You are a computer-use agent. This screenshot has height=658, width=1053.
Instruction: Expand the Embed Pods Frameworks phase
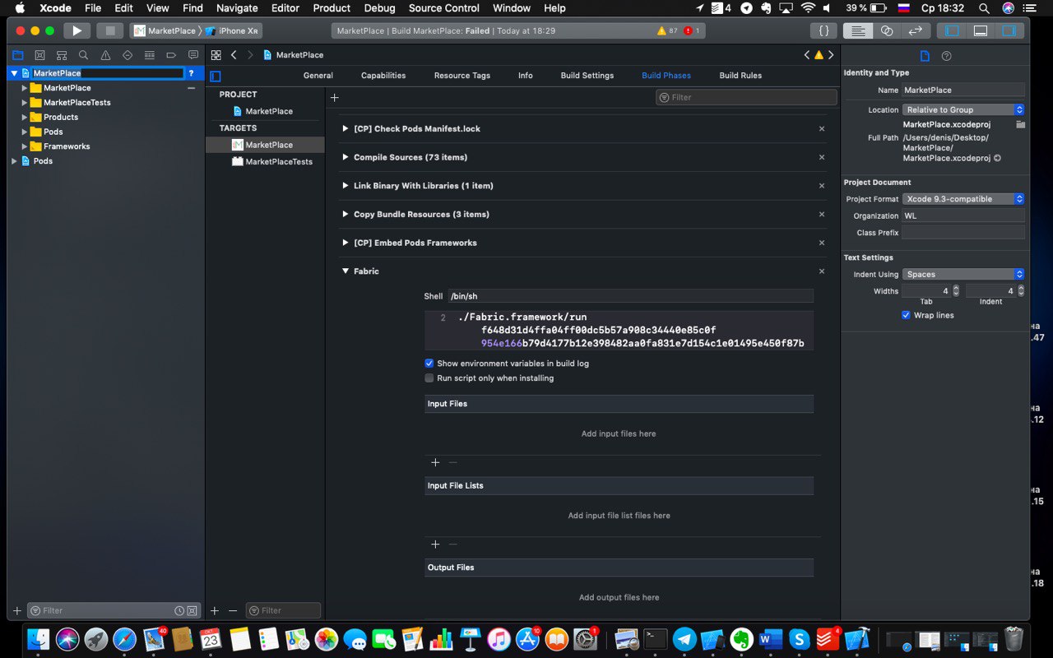click(x=346, y=243)
